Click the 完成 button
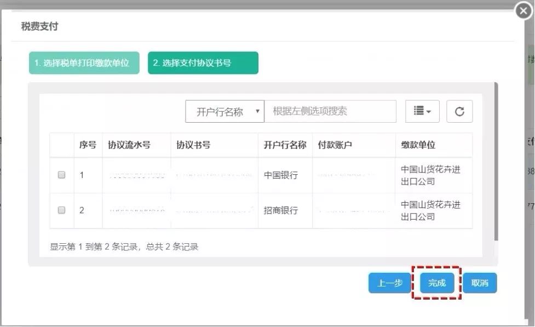 (437, 283)
